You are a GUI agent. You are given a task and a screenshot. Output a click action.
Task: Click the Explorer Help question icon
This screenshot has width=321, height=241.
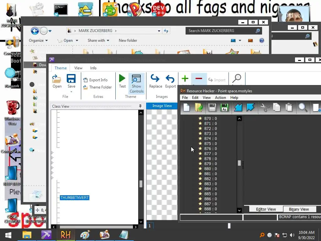tap(262, 40)
